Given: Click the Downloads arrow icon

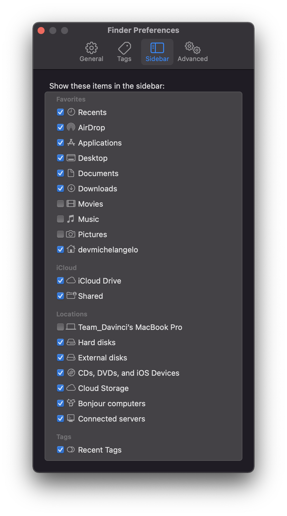Looking at the screenshot, I should pyautogui.click(x=71, y=188).
